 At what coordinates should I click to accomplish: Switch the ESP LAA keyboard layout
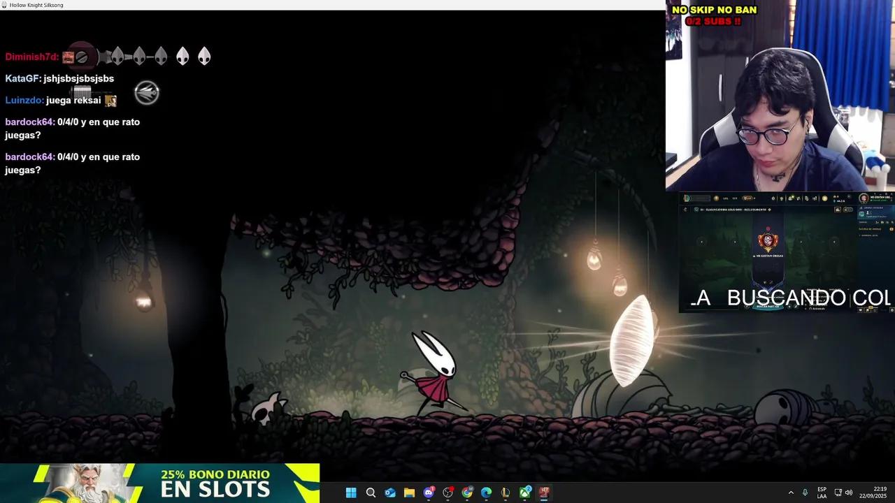[822, 493]
